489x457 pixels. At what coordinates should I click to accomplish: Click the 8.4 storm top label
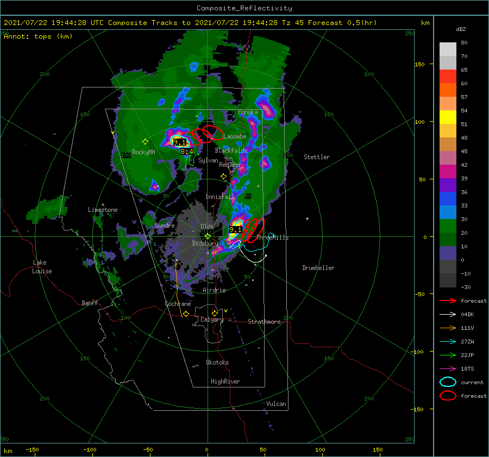186,152
